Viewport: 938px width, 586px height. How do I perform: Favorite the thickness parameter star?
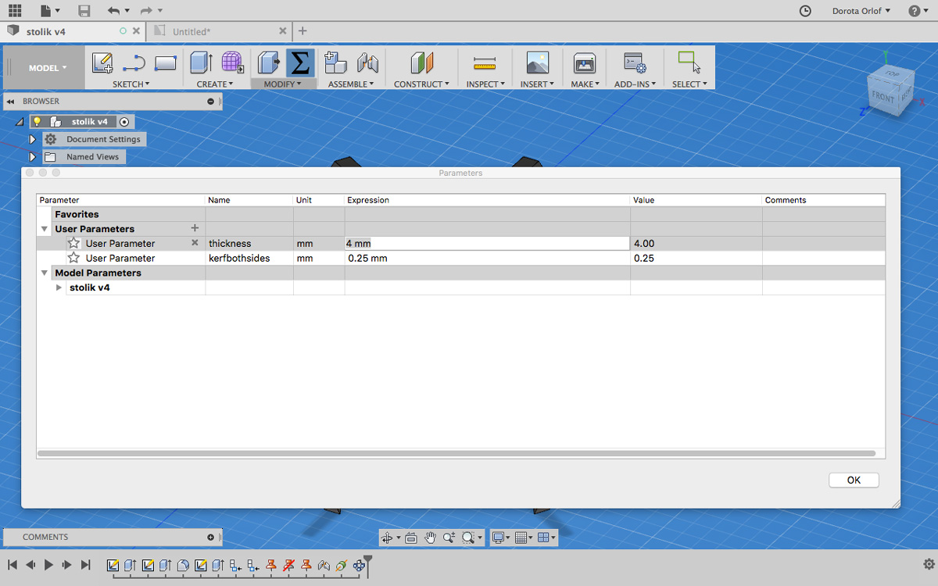[x=73, y=244]
